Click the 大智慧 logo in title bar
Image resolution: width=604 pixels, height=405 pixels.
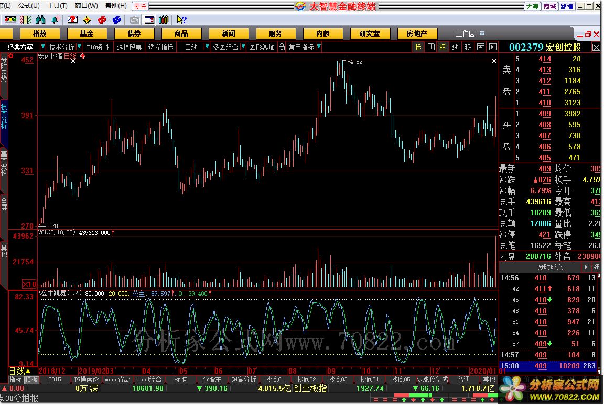coord(300,6)
